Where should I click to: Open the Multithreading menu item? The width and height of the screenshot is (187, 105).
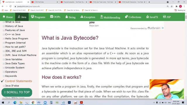pyautogui.click(x=110, y=17)
